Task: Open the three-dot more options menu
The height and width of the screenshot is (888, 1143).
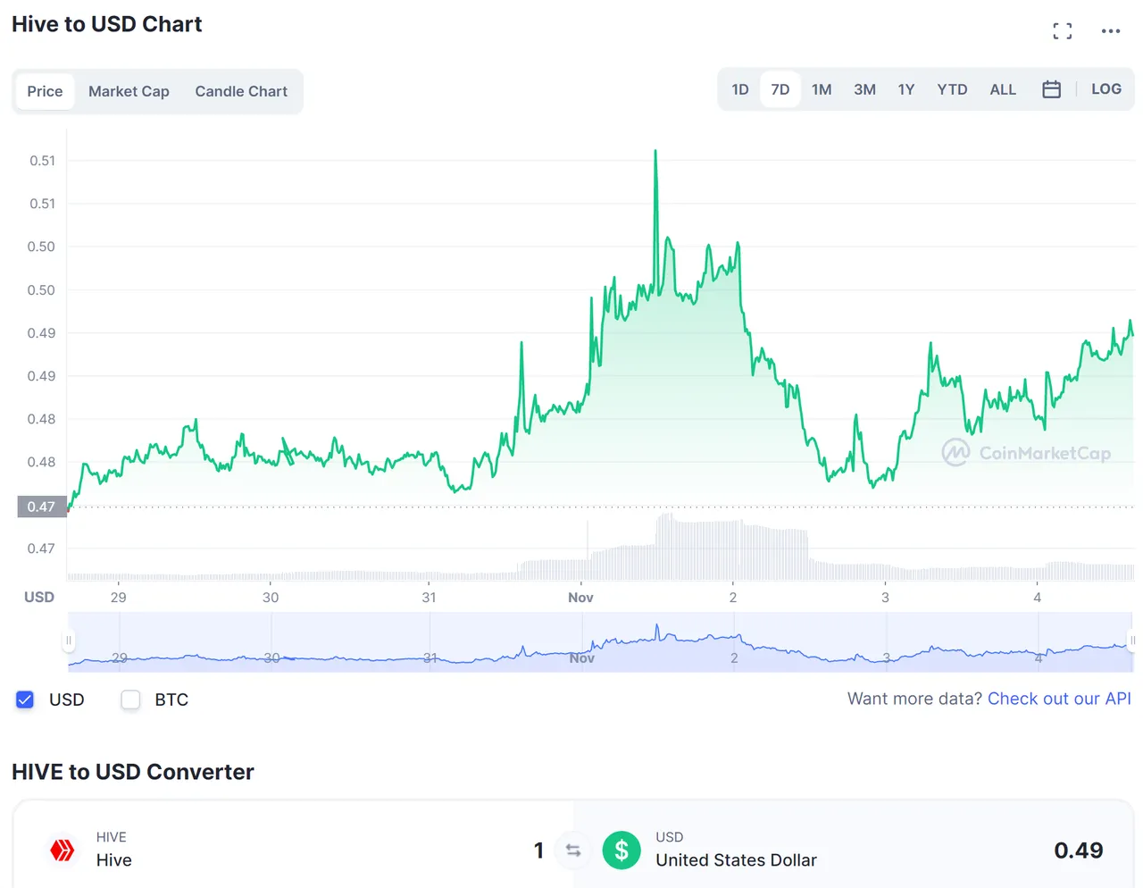Action: click(x=1111, y=31)
